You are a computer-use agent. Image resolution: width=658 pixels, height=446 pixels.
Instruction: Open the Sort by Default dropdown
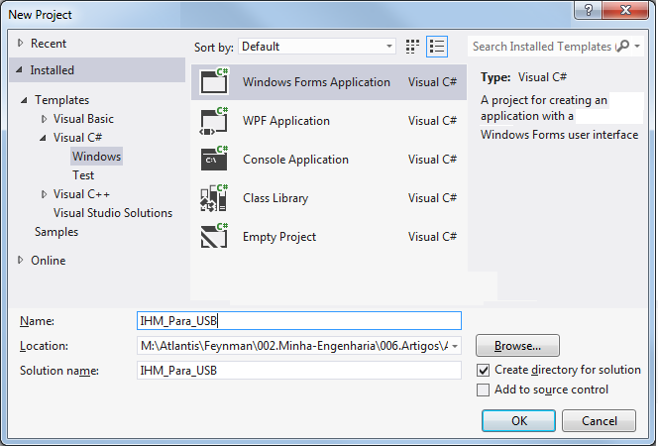pos(317,47)
